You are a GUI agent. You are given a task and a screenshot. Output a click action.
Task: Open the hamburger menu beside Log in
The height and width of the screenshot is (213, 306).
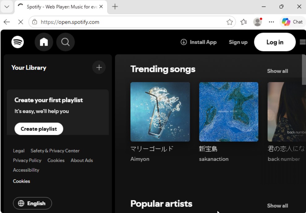click(x=303, y=42)
